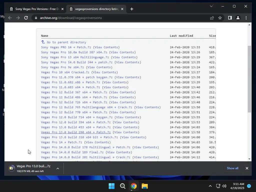This screenshot has width=256, height=192.
Task: Reload the archive.org page
Action: [x=26, y=18]
